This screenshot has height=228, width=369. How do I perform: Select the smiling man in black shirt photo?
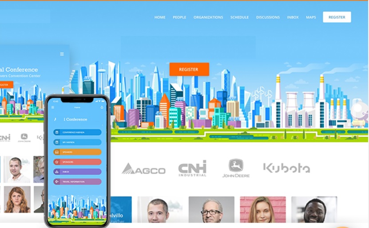tap(314, 210)
